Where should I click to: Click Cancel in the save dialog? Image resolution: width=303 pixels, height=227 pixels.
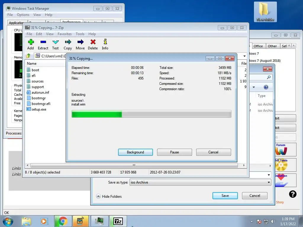click(x=255, y=196)
